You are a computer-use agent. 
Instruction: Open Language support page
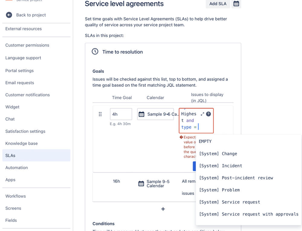tap(23, 58)
